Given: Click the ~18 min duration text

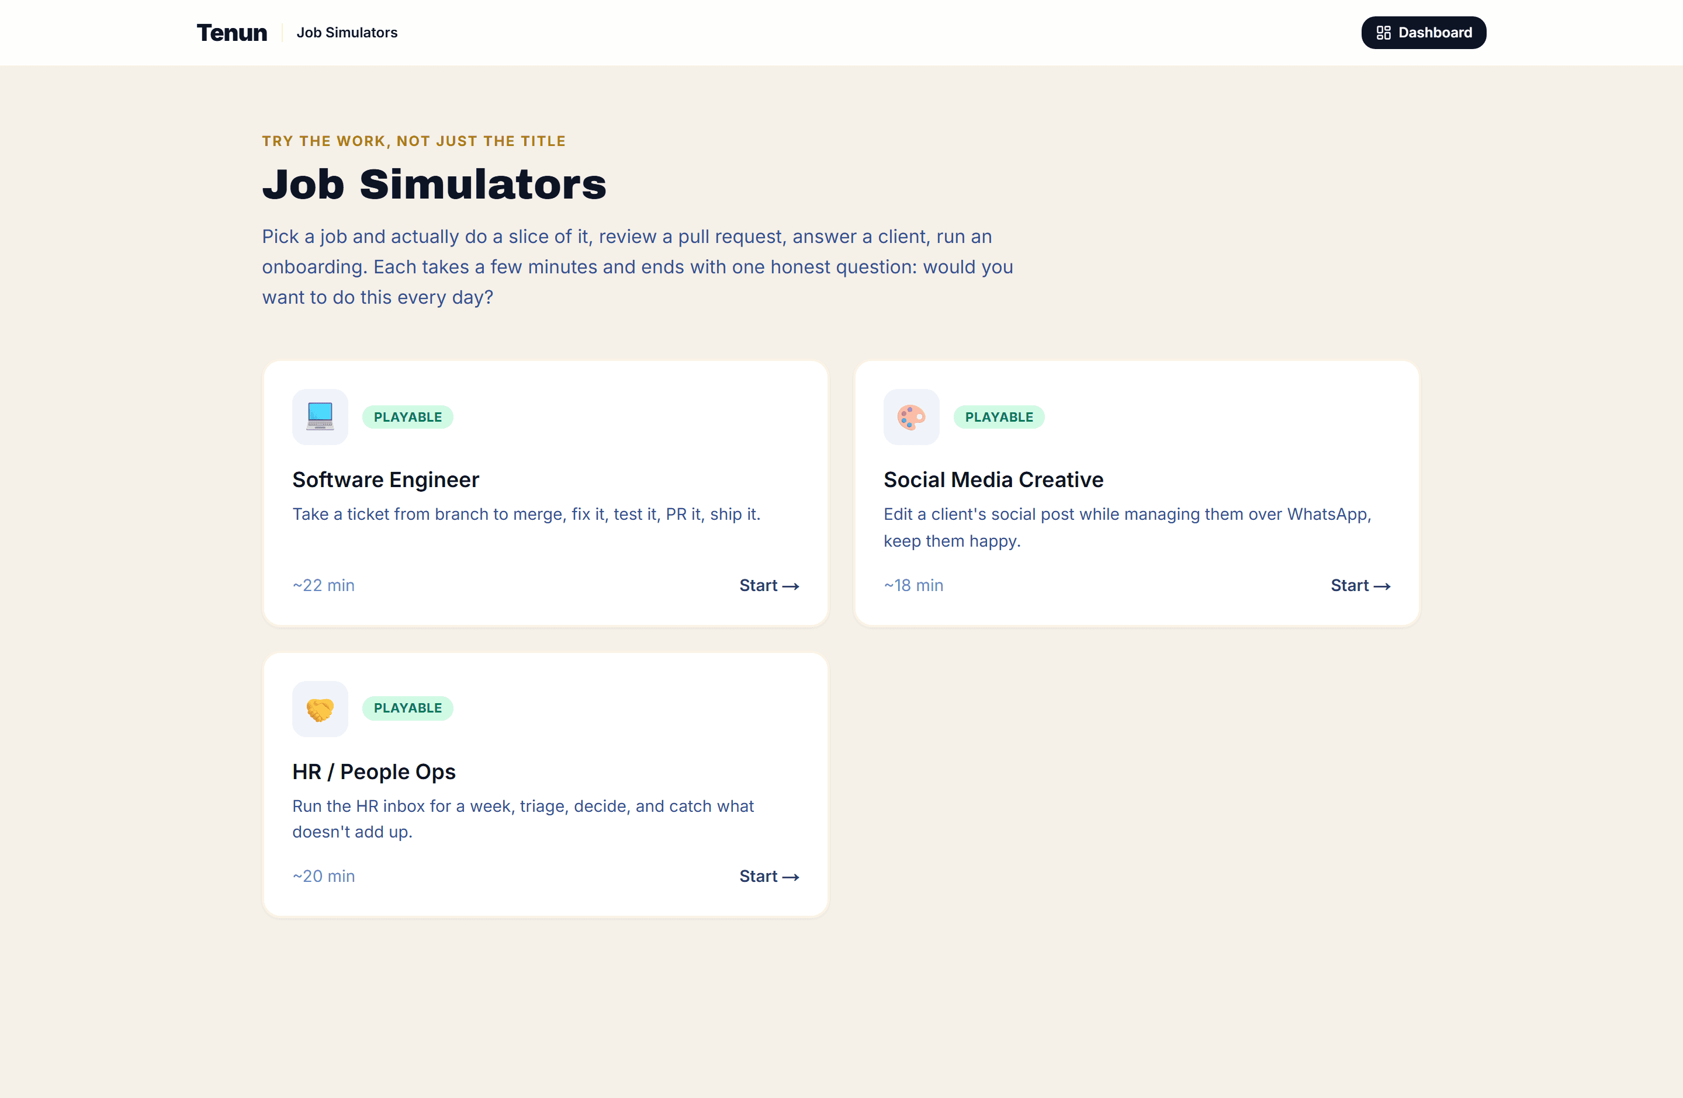Looking at the screenshot, I should coord(913,585).
